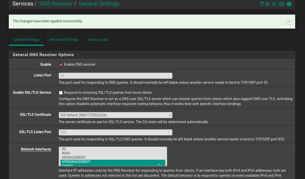305x179 pixels.
Task: Select WAN in Network Interfaces list
Action: click(66, 153)
